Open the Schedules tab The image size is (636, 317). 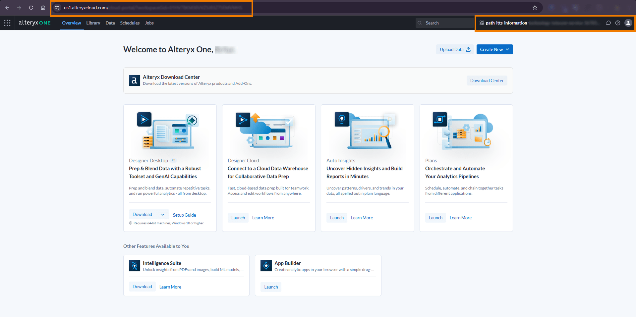pos(130,23)
